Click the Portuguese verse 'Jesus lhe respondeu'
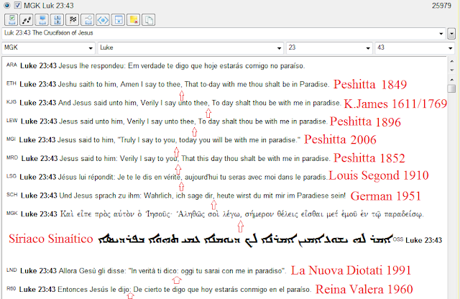 tap(182, 65)
